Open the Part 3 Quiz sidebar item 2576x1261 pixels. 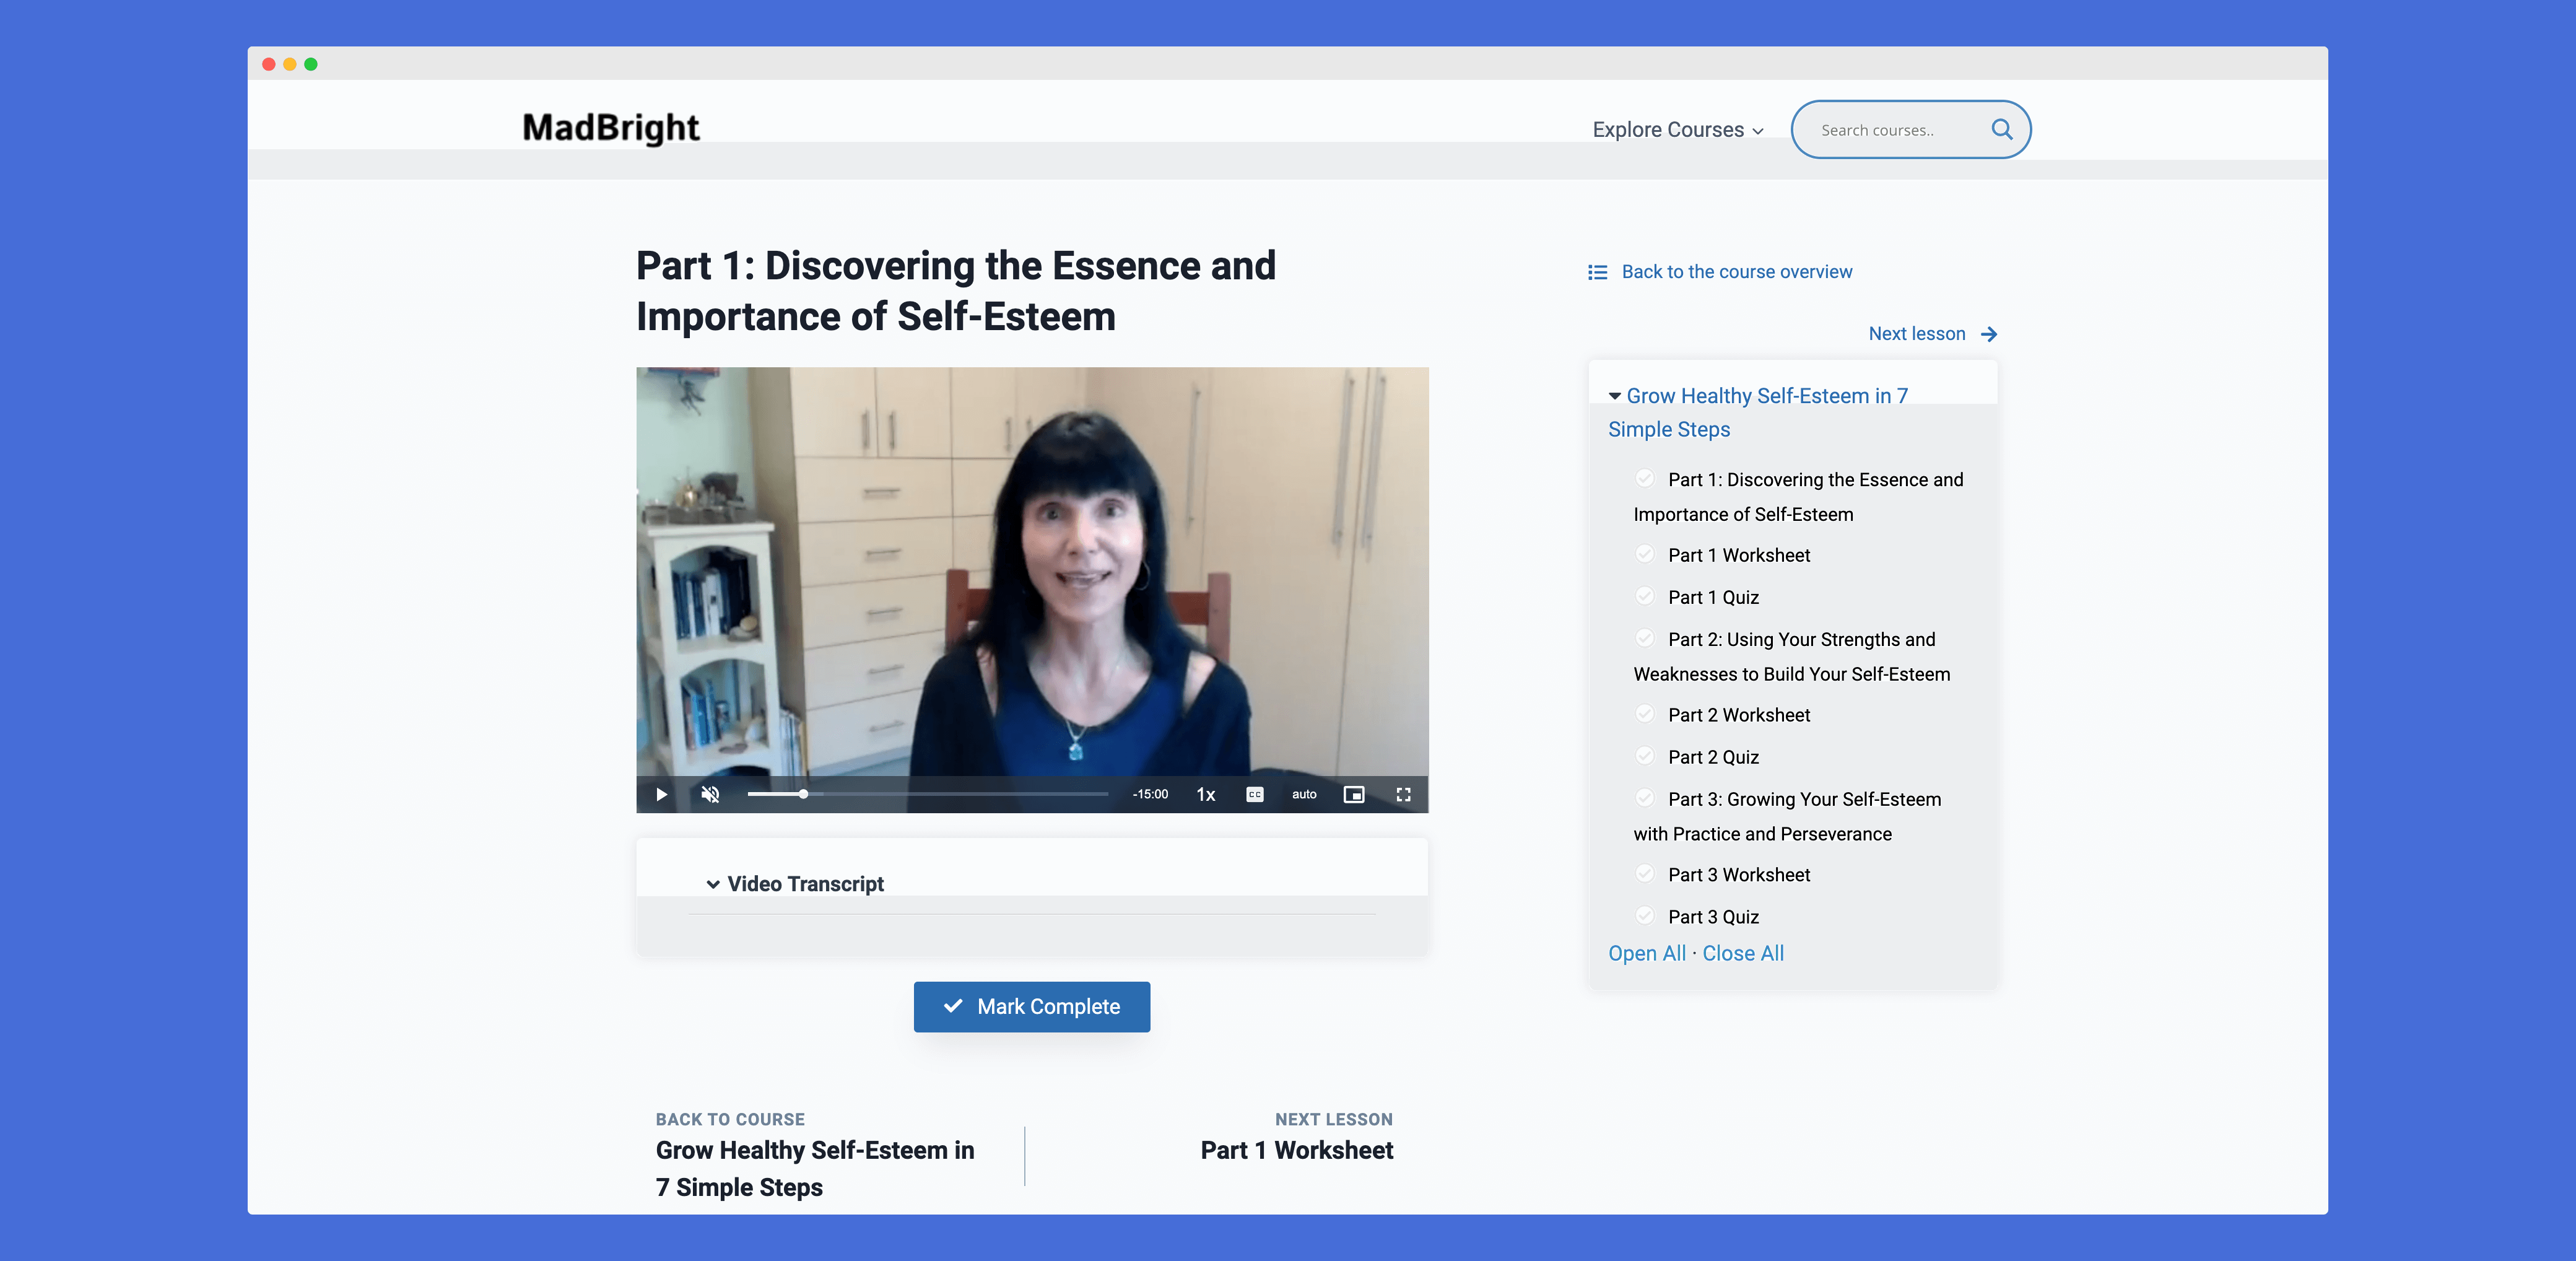(x=1713, y=917)
